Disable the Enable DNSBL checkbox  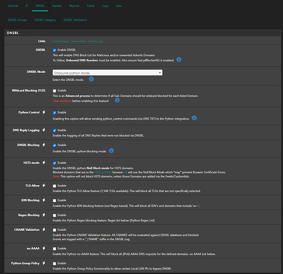(55, 50)
